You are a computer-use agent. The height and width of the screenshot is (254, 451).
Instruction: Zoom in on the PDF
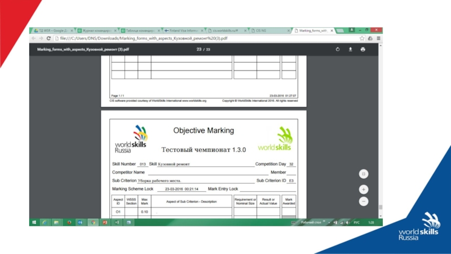tap(364, 190)
